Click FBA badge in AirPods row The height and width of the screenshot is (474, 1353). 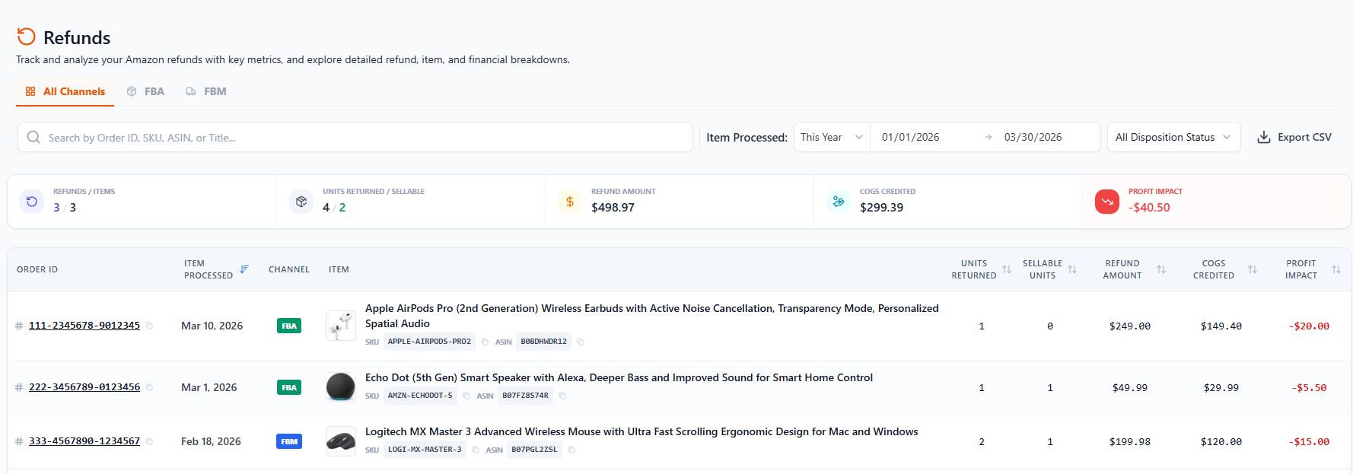tap(289, 326)
